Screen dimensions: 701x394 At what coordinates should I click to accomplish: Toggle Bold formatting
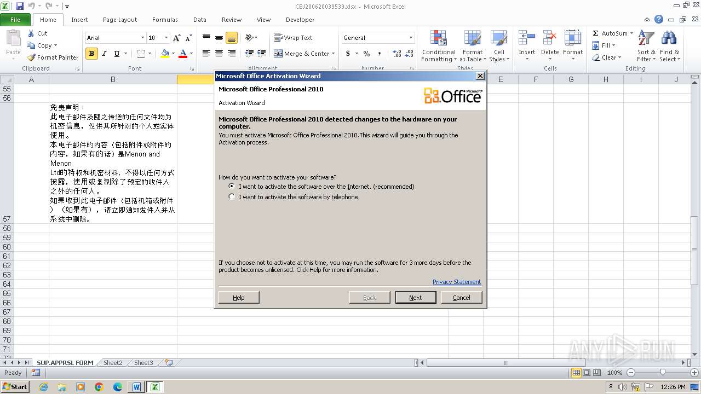point(91,54)
